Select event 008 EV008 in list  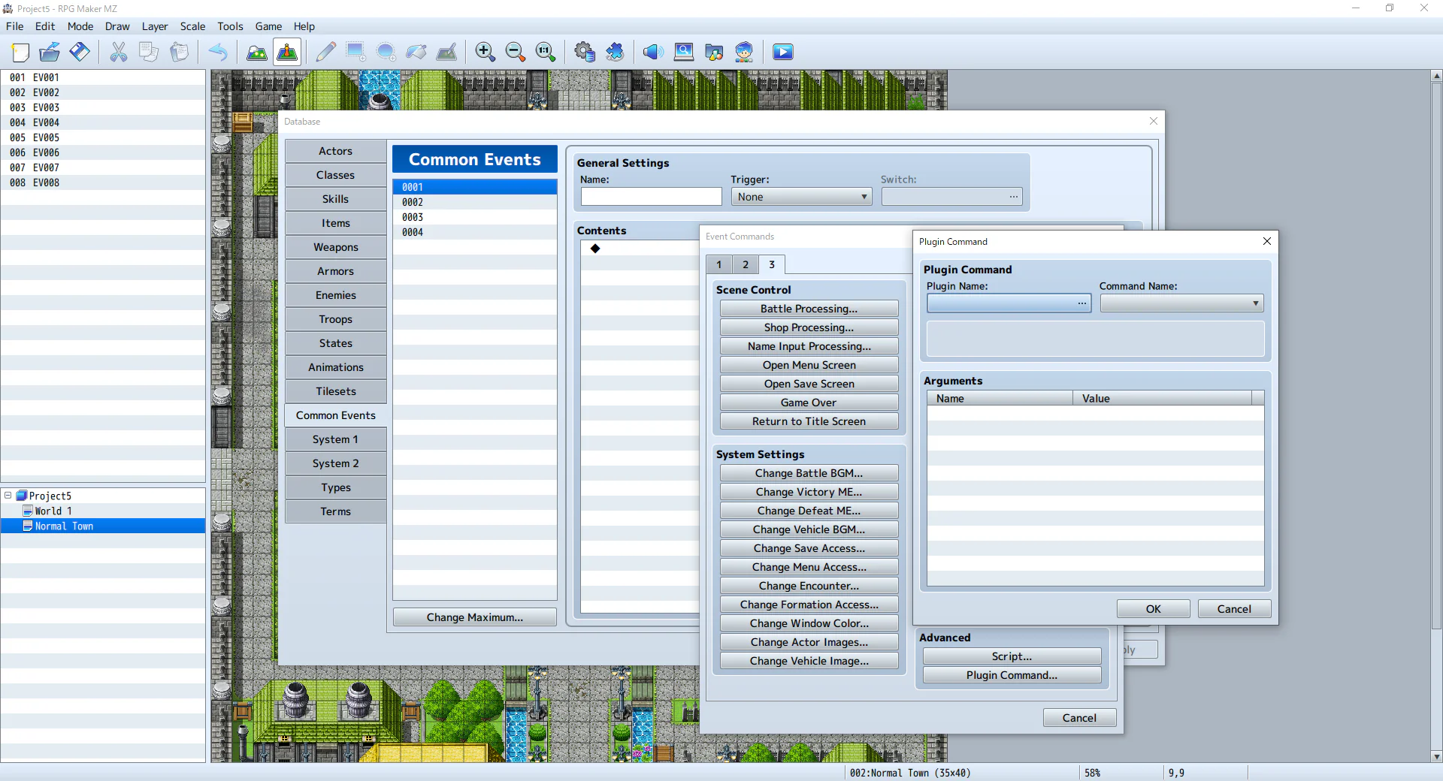click(x=103, y=182)
